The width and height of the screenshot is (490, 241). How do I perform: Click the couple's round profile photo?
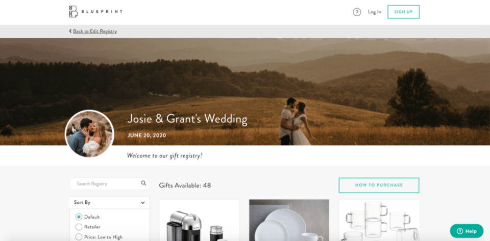(x=89, y=134)
